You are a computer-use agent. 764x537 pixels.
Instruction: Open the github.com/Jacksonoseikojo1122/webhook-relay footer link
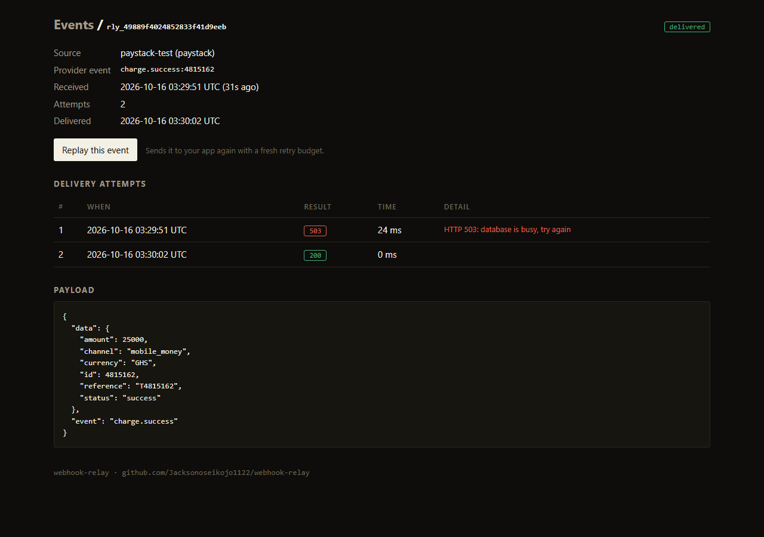(x=215, y=473)
